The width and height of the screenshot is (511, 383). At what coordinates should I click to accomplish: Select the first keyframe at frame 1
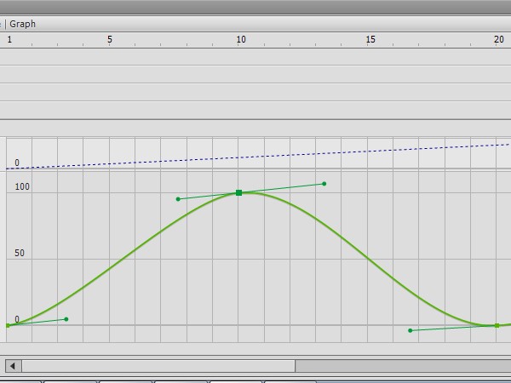[x=8, y=325]
